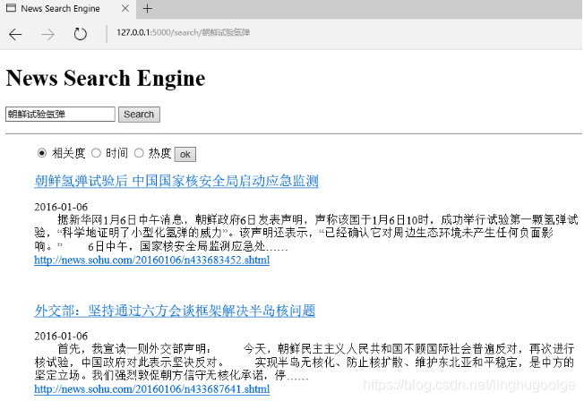Click the News Search Engine page heading
584x401 pixels.
click(x=106, y=78)
